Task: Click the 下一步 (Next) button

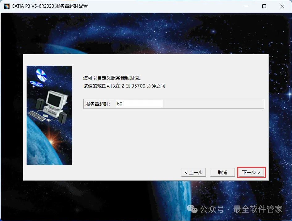Action: point(252,172)
